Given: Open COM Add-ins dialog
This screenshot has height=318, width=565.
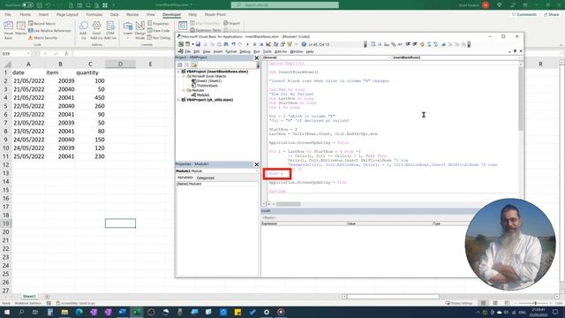Looking at the screenshot, I should tap(110, 30).
